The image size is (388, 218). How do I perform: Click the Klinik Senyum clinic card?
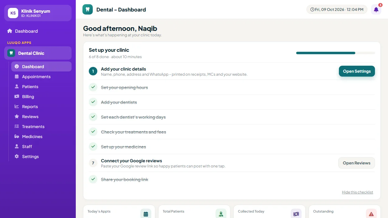pyautogui.click(x=38, y=13)
